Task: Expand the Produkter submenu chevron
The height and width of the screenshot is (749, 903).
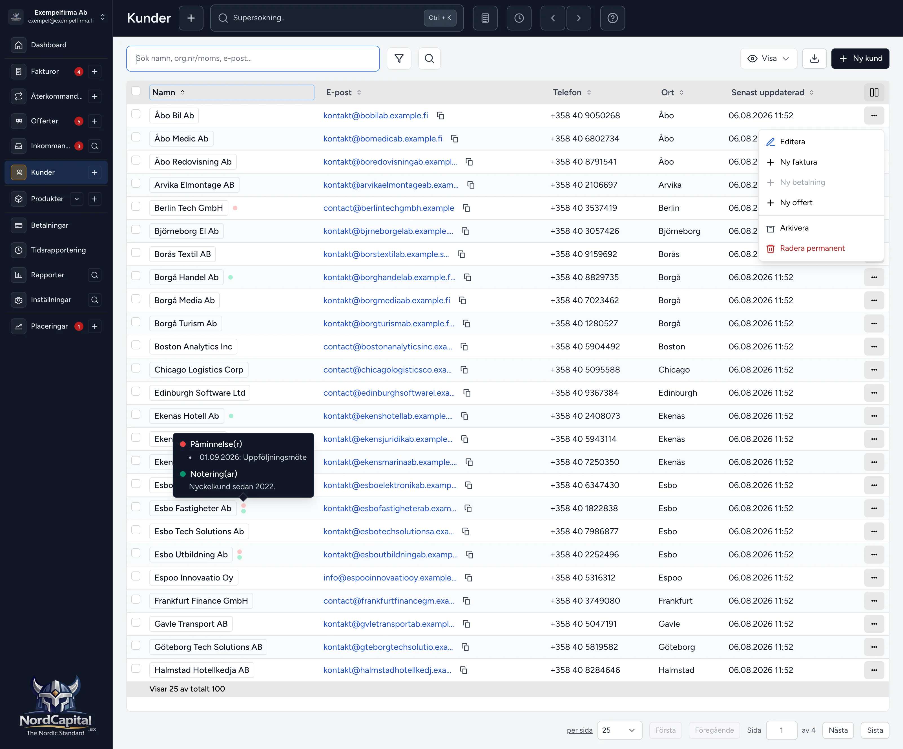Action: coord(77,199)
